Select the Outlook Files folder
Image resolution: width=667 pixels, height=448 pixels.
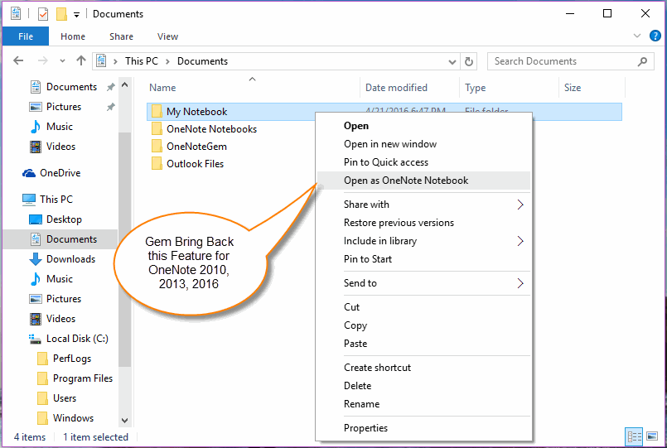187,164
